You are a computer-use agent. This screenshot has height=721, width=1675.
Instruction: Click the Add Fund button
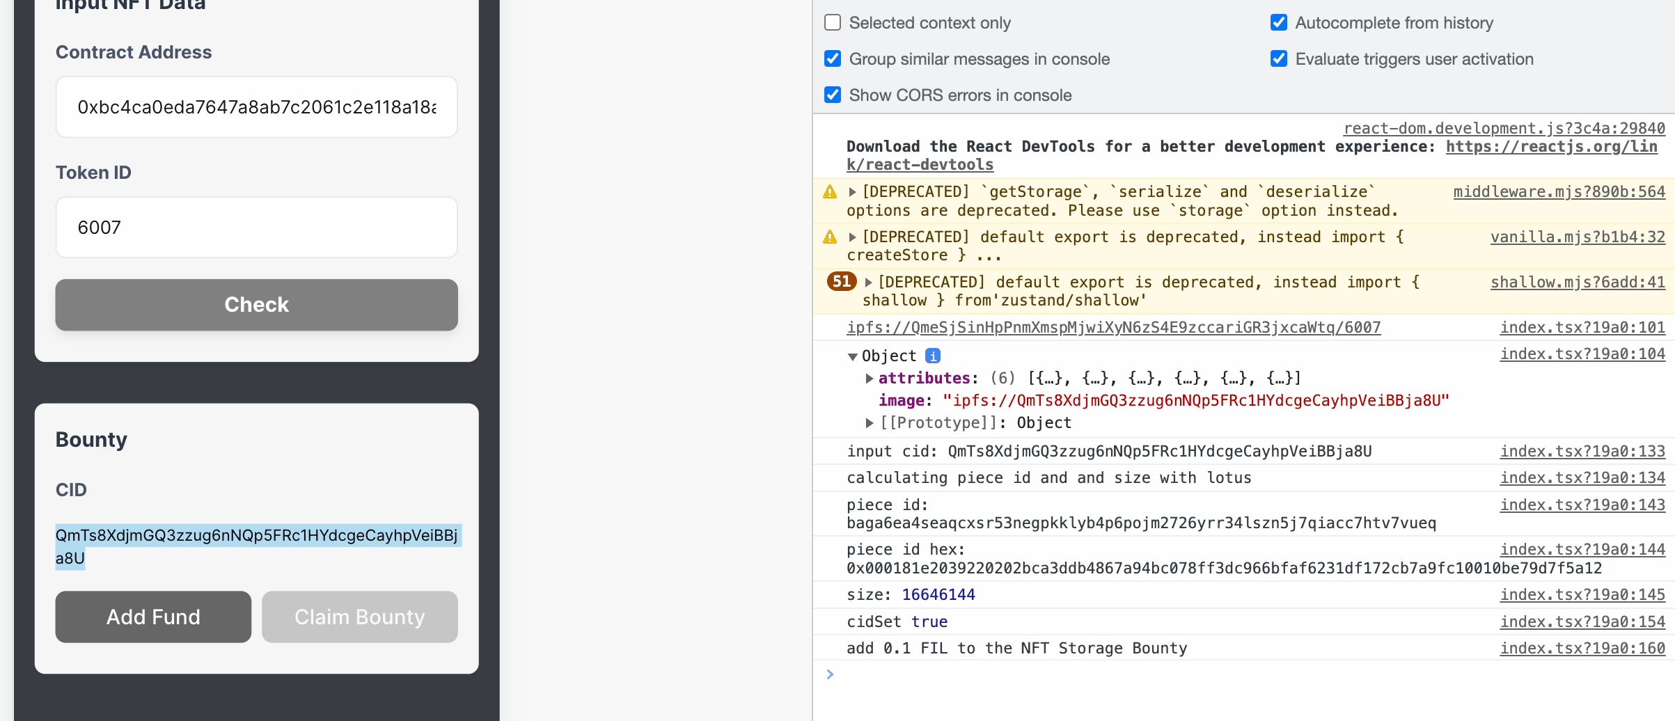point(153,617)
